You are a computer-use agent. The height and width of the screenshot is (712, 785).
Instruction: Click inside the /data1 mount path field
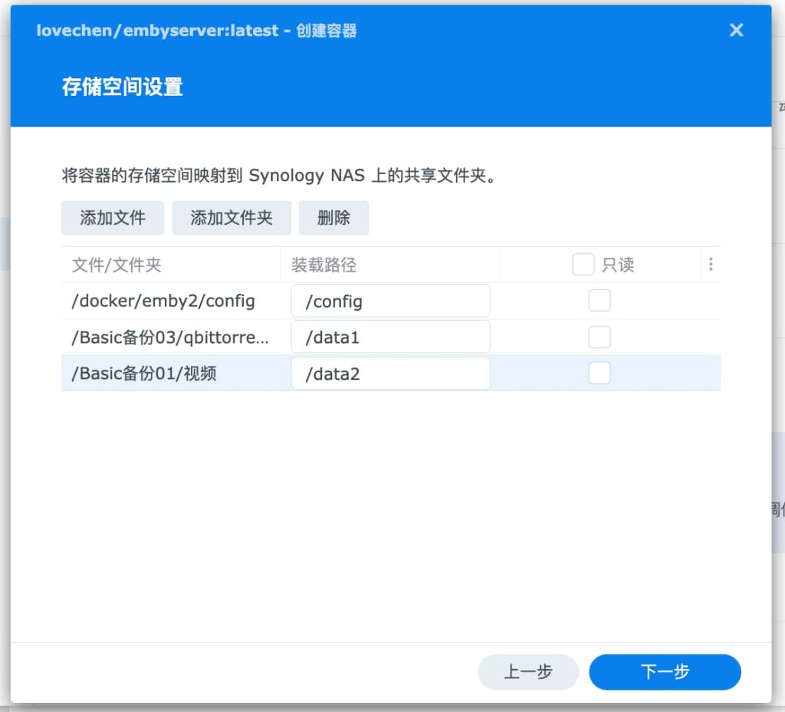390,337
